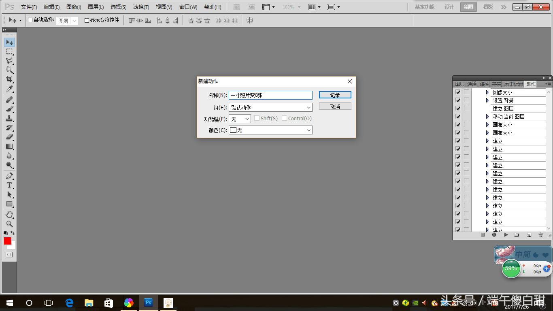Switch to the 历史记录 panel tab
553x311 pixels.
513,84
